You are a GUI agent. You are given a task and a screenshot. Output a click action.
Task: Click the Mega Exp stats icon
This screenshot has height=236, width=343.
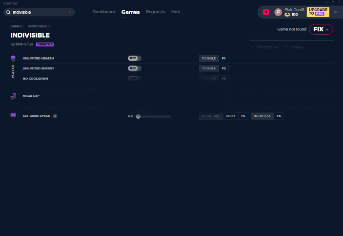point(13,96)
